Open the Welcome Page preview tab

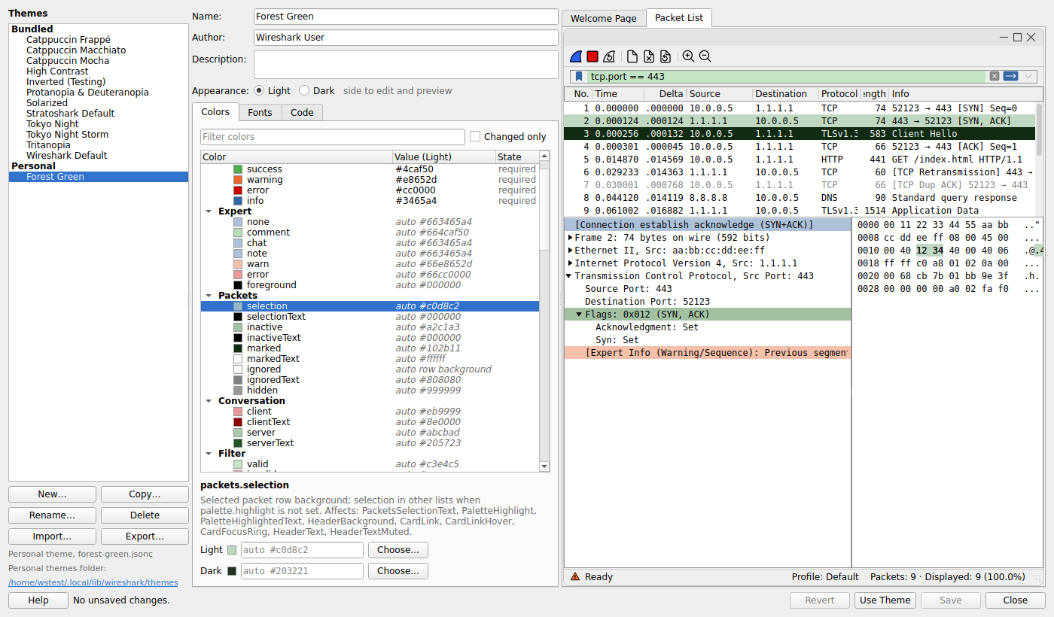tap(604, 18)
